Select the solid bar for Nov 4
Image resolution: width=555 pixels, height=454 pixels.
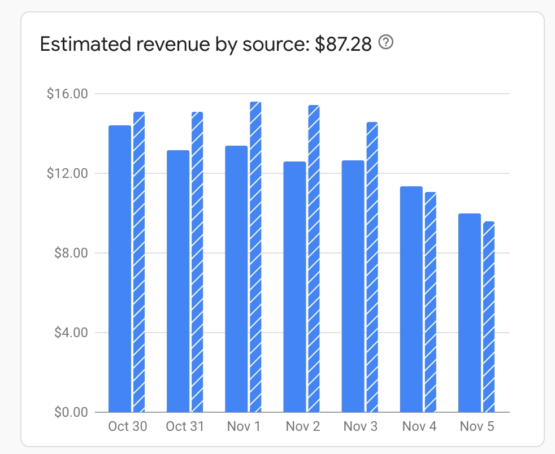pos(411,299)
